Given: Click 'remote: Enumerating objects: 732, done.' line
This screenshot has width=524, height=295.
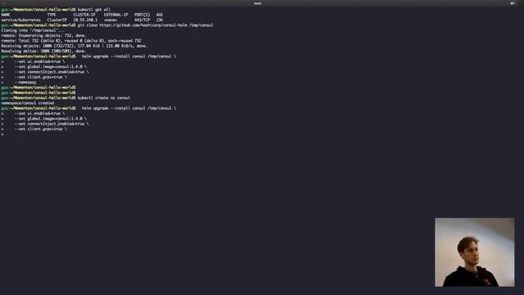Looking at the screenshot, I should click(43, 35).
